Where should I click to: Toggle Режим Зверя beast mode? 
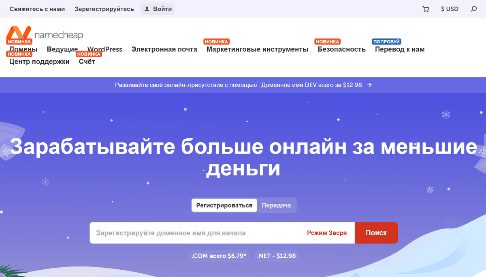pos(327,233)
